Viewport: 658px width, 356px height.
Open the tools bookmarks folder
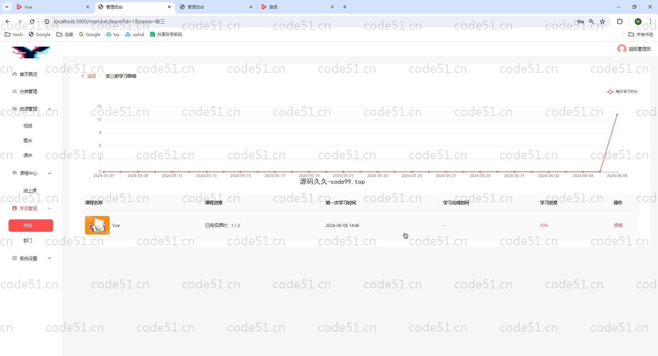tap(14, 34)
